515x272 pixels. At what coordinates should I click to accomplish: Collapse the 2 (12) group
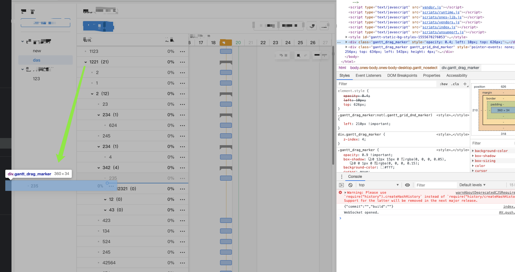[92, 94]
